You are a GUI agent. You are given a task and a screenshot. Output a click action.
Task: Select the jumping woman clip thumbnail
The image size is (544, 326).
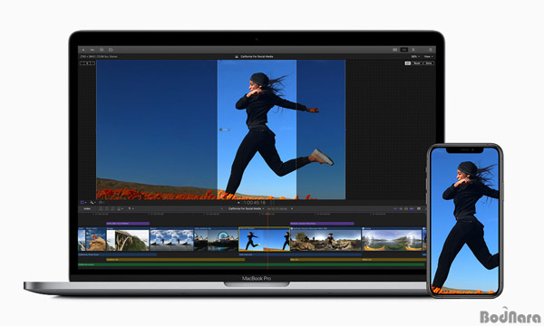click(x=264, y=239)
